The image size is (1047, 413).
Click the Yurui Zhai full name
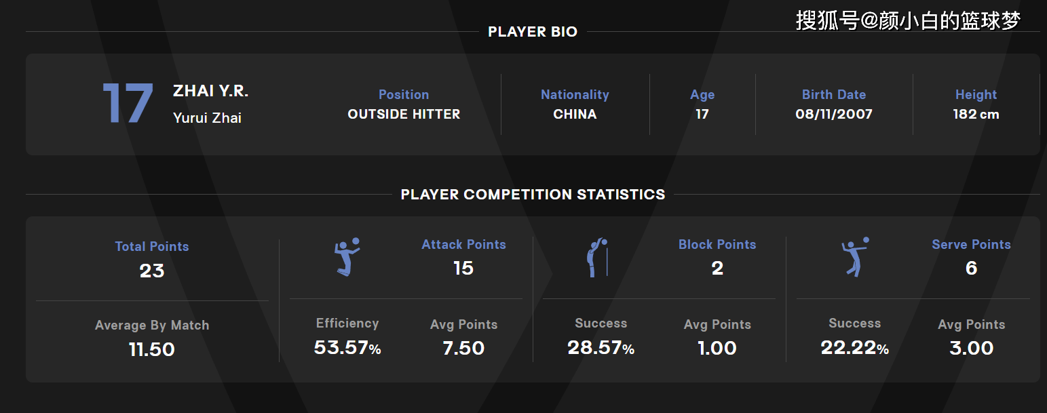coord(207,118)
